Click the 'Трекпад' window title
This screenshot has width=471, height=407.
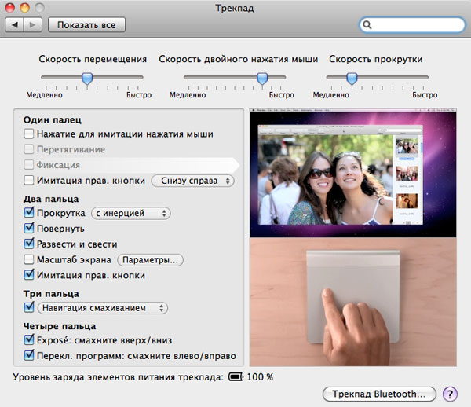coord(235,8)
